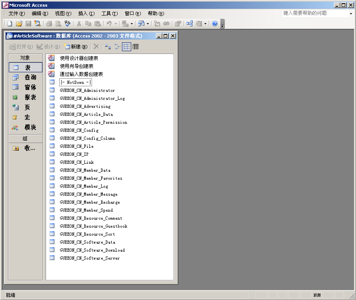Toggle the list view button
Viewport: 356px width, 300px height.
coord(126,47)
